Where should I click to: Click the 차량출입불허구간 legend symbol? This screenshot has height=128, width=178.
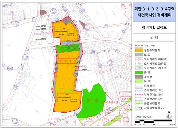click(139, 108)
